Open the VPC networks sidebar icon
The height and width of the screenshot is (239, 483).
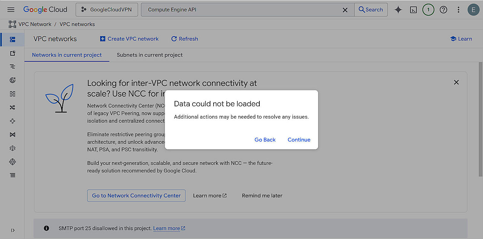[12, 40]
